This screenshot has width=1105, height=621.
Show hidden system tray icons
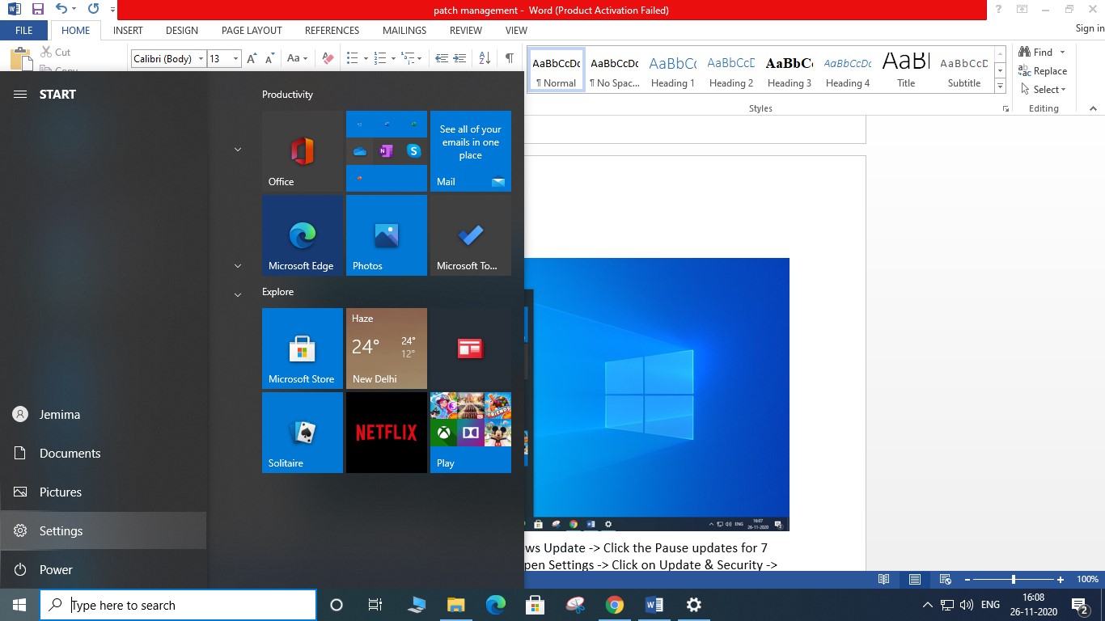[x=927, y=605]
